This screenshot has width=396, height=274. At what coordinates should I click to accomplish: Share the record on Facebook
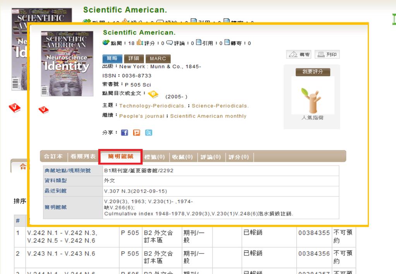point(125,133)
